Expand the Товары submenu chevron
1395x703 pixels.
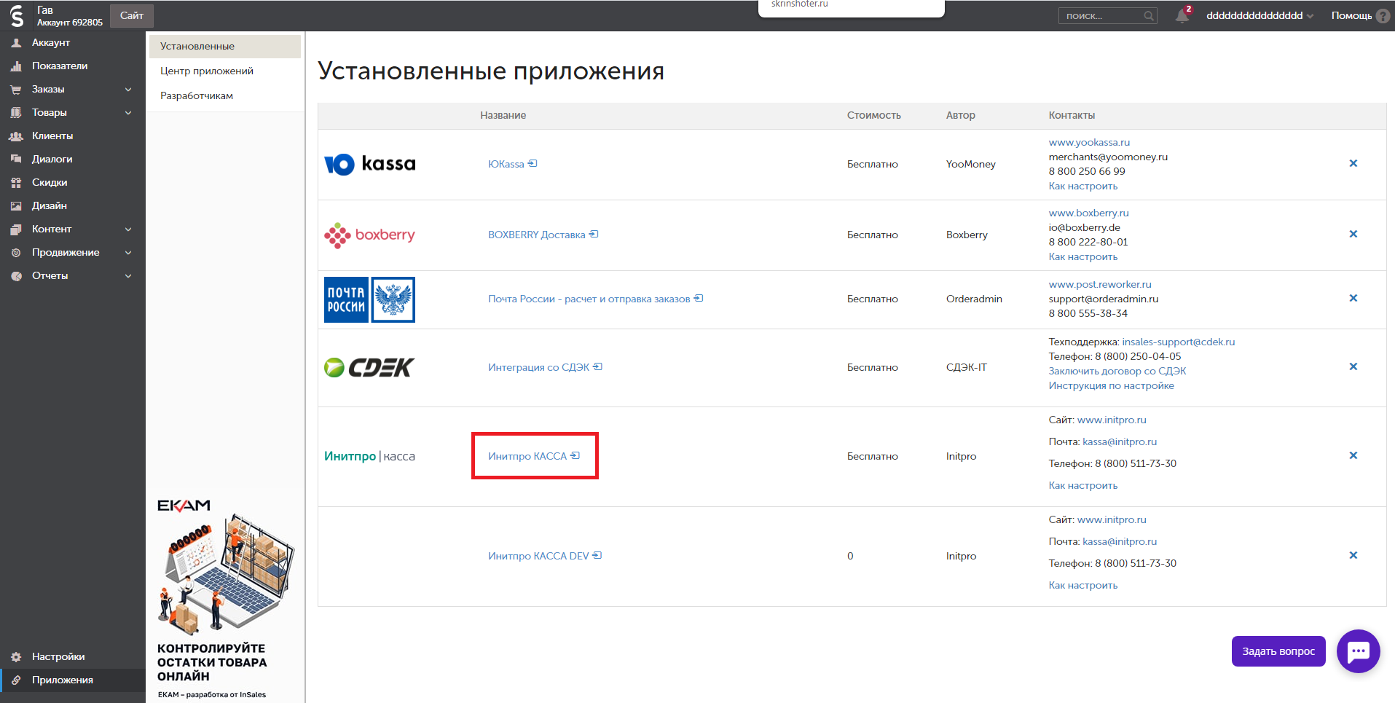coord(128,113)
